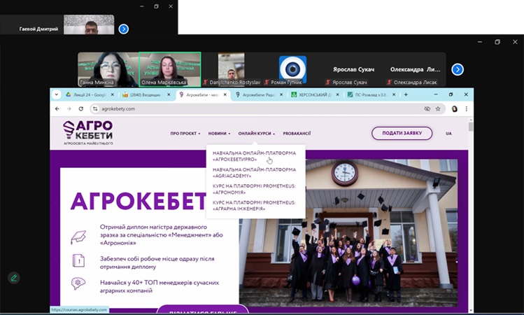
Task: Click the bottom purple call-to-action button
Action: tap(203, 310)
